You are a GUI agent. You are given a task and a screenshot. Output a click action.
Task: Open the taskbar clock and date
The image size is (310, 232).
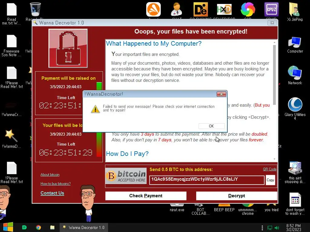(x=293, y=227)
